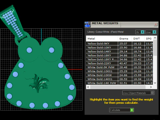Click the Library: Cutout White label
Screen dimensions: 160x120
tap(106, 32)
